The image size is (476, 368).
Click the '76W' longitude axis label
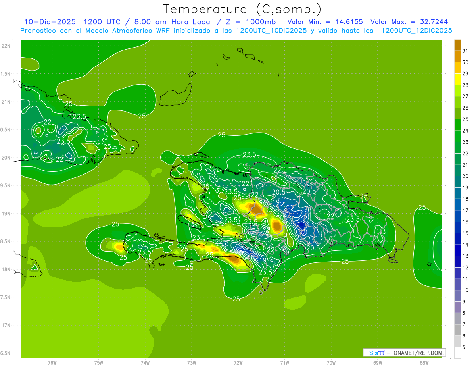[x=52, y=362]
